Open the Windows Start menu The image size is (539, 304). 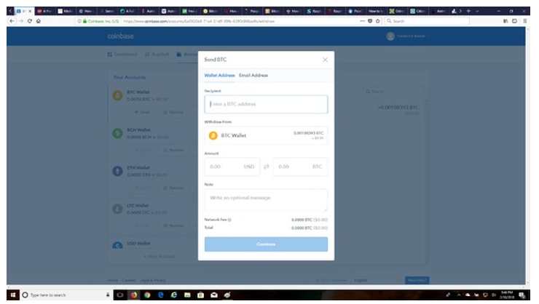pos(13,295)
